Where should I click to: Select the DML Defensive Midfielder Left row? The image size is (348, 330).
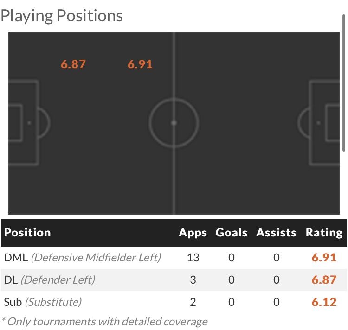[174, 258]
